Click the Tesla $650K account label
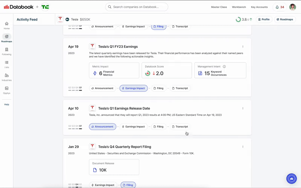Screen dimensions: 301x188 pos(81,20)
